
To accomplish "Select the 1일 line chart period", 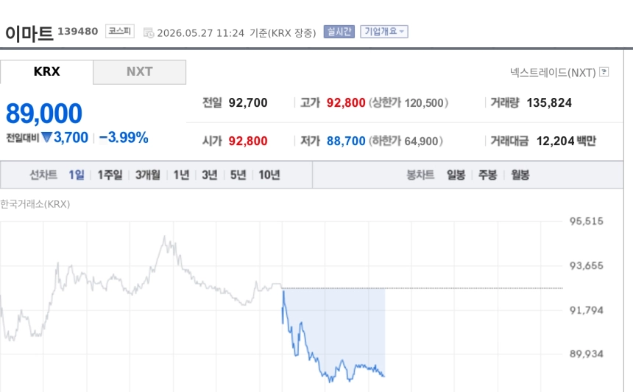I will click(77, 175).
